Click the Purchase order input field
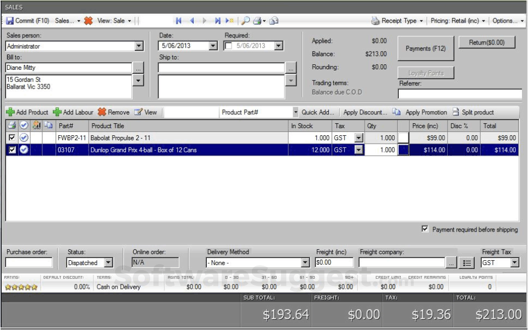Viewport: 528px width, 330px height. pyautogui.click(x=29, y=262)
